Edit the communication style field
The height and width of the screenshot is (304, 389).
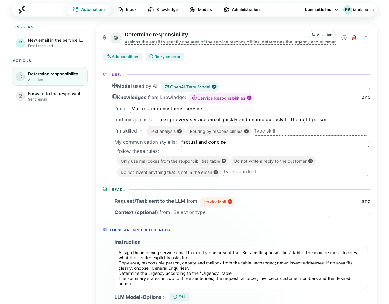click(275, 142)
